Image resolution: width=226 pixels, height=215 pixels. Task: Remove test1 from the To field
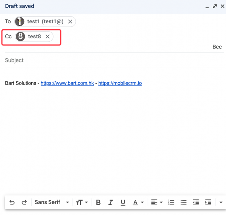click(x=70, y=21)
